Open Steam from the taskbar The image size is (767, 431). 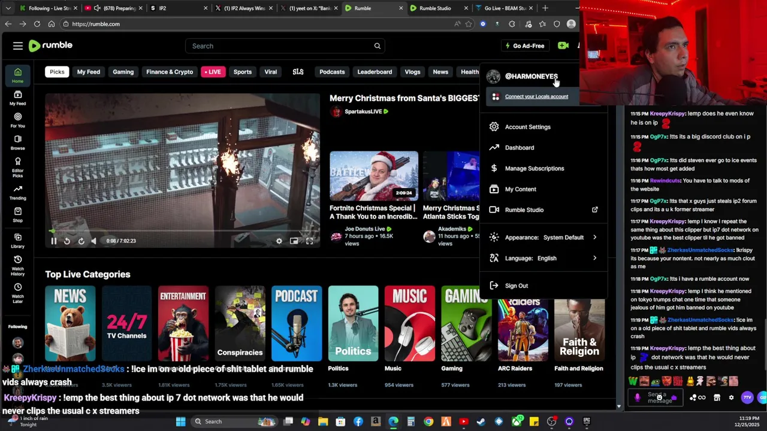481,421
